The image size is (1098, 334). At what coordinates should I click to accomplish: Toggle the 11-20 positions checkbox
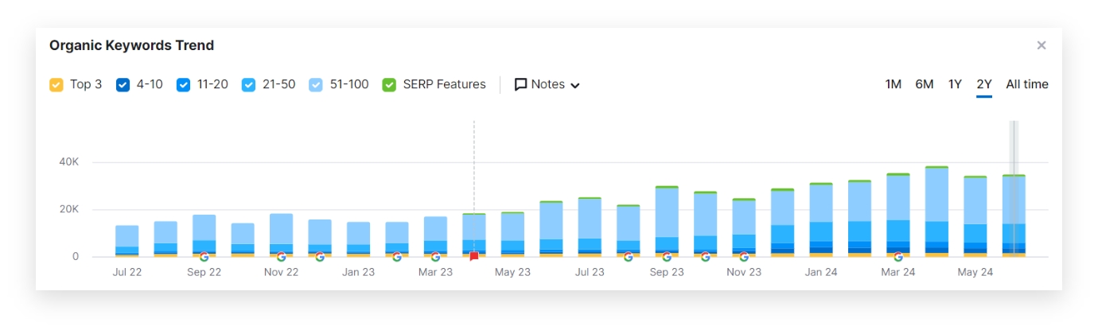point(183,84)
